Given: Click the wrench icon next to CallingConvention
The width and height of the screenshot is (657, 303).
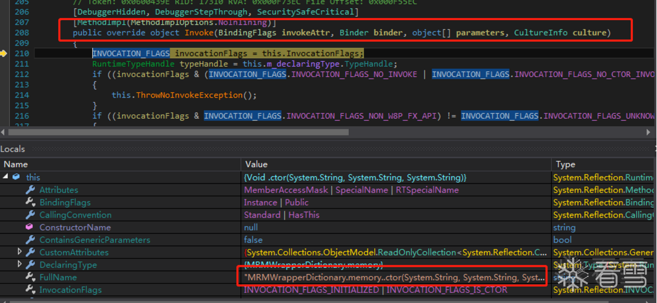Looking at the screenshot, I should [x=30, y=215].
